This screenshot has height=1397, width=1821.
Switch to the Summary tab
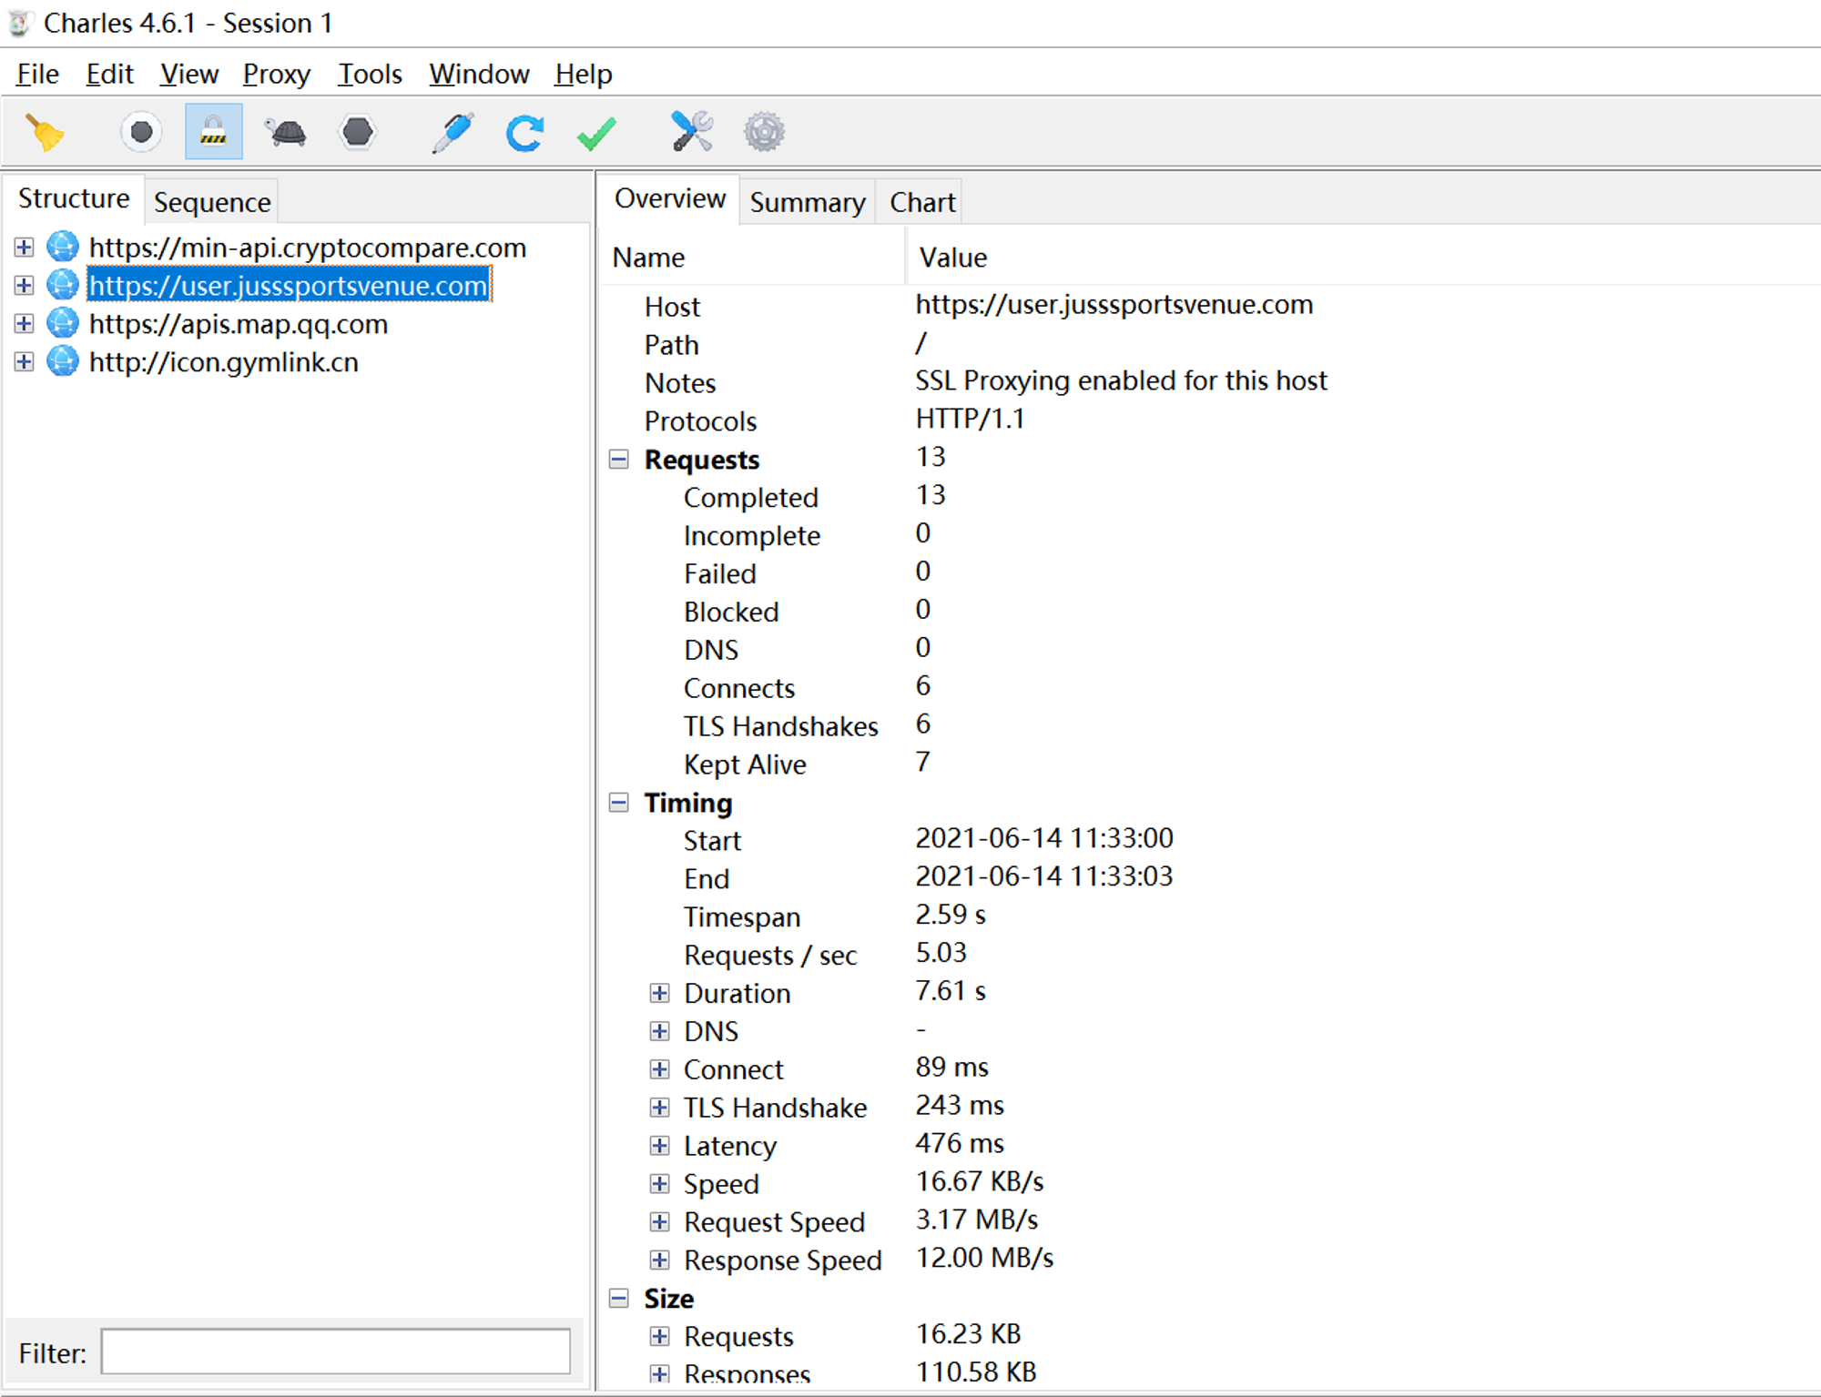(x=808, y=202)
